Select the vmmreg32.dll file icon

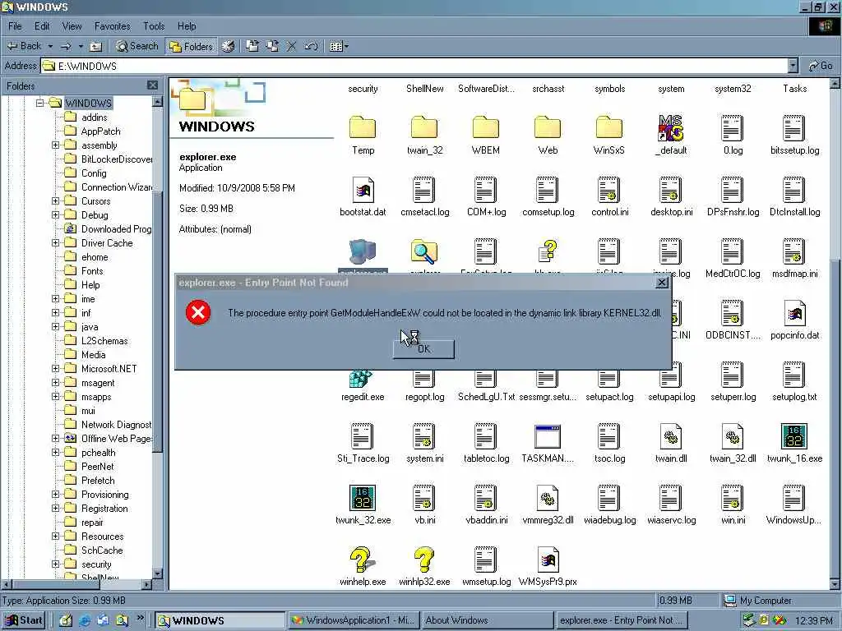548,499
